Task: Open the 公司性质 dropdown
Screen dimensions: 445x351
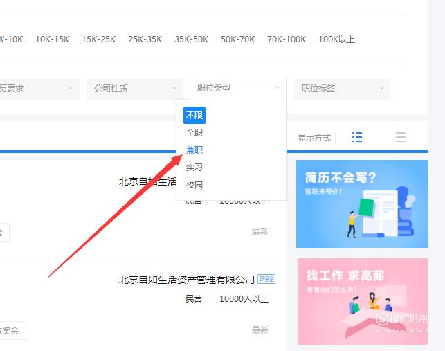Action: (135, 89)
